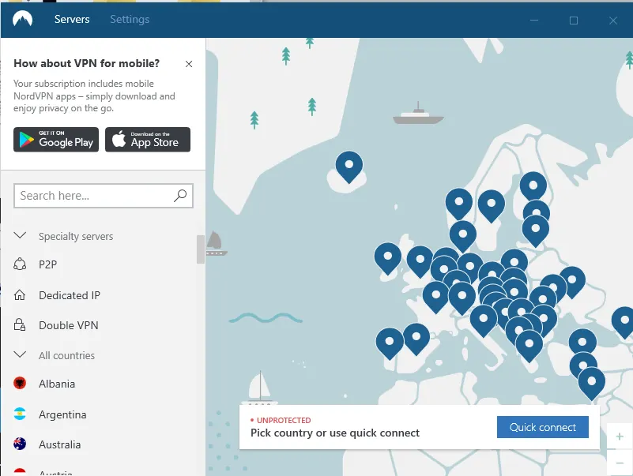The height and width of the screenshot is (476, 633).
Task: Zoom in the map with plus button
Action: pyautogui.click(x=620, y=437)
